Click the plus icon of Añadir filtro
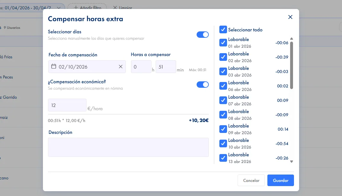The width and height of the screenshot is (342, 196). point(76,8)
